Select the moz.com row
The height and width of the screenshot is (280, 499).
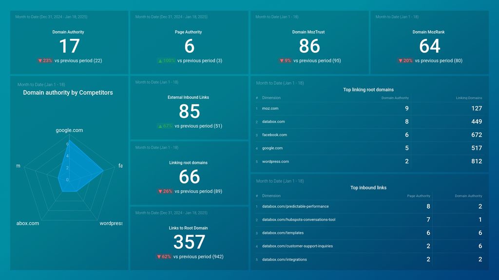369,108
